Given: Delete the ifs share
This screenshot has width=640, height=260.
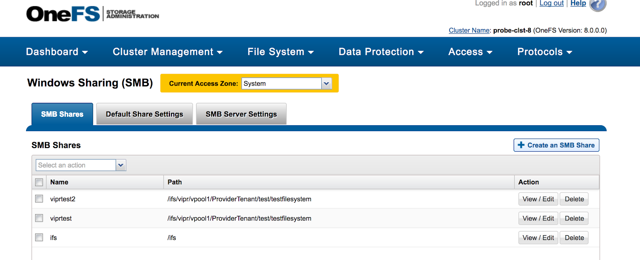Looking at the screenshot, I should (x=574, y=238).
